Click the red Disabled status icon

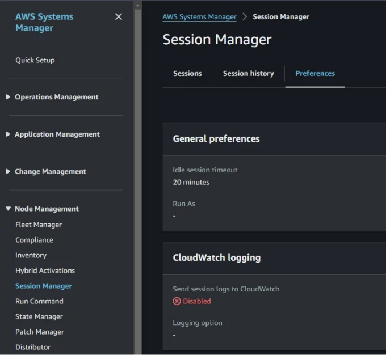click(177, 301)
